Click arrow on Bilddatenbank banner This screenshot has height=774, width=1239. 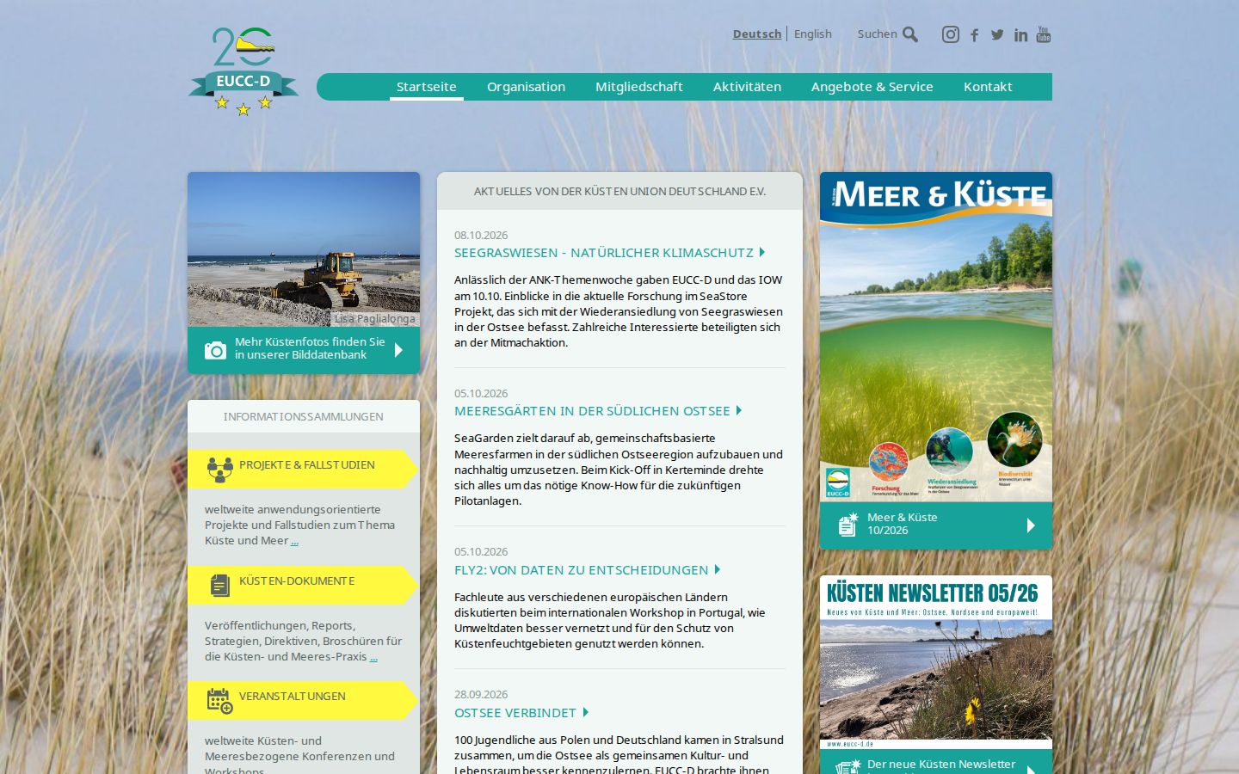[398, 350]
